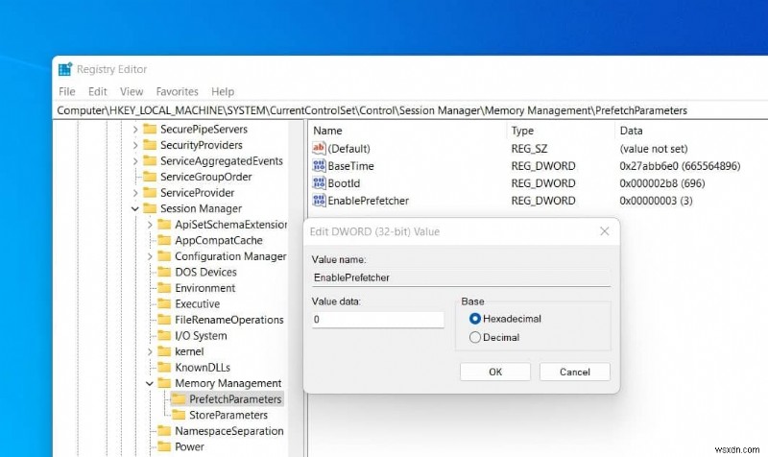This screenshot has width=768, height=457.
Task: Select the NamespaceSeparation key label
Action: click(x=228, y=431)
